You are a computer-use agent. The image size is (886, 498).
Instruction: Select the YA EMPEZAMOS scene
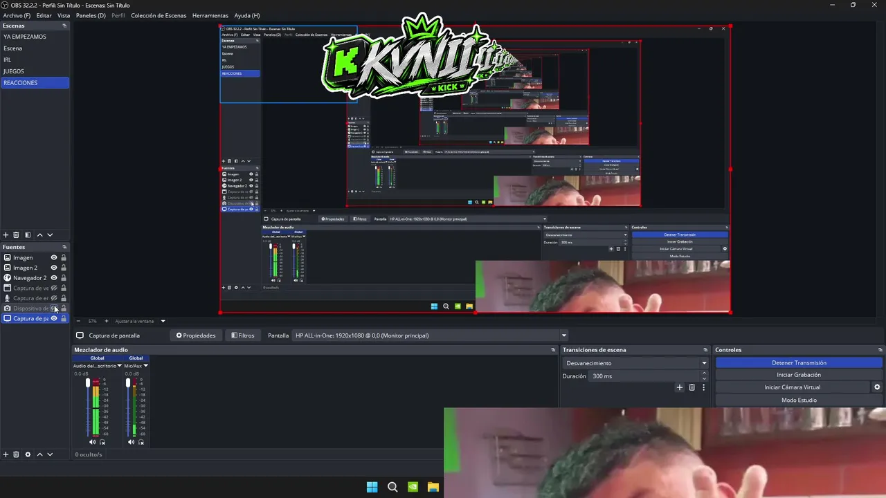(x=35, y=37)
